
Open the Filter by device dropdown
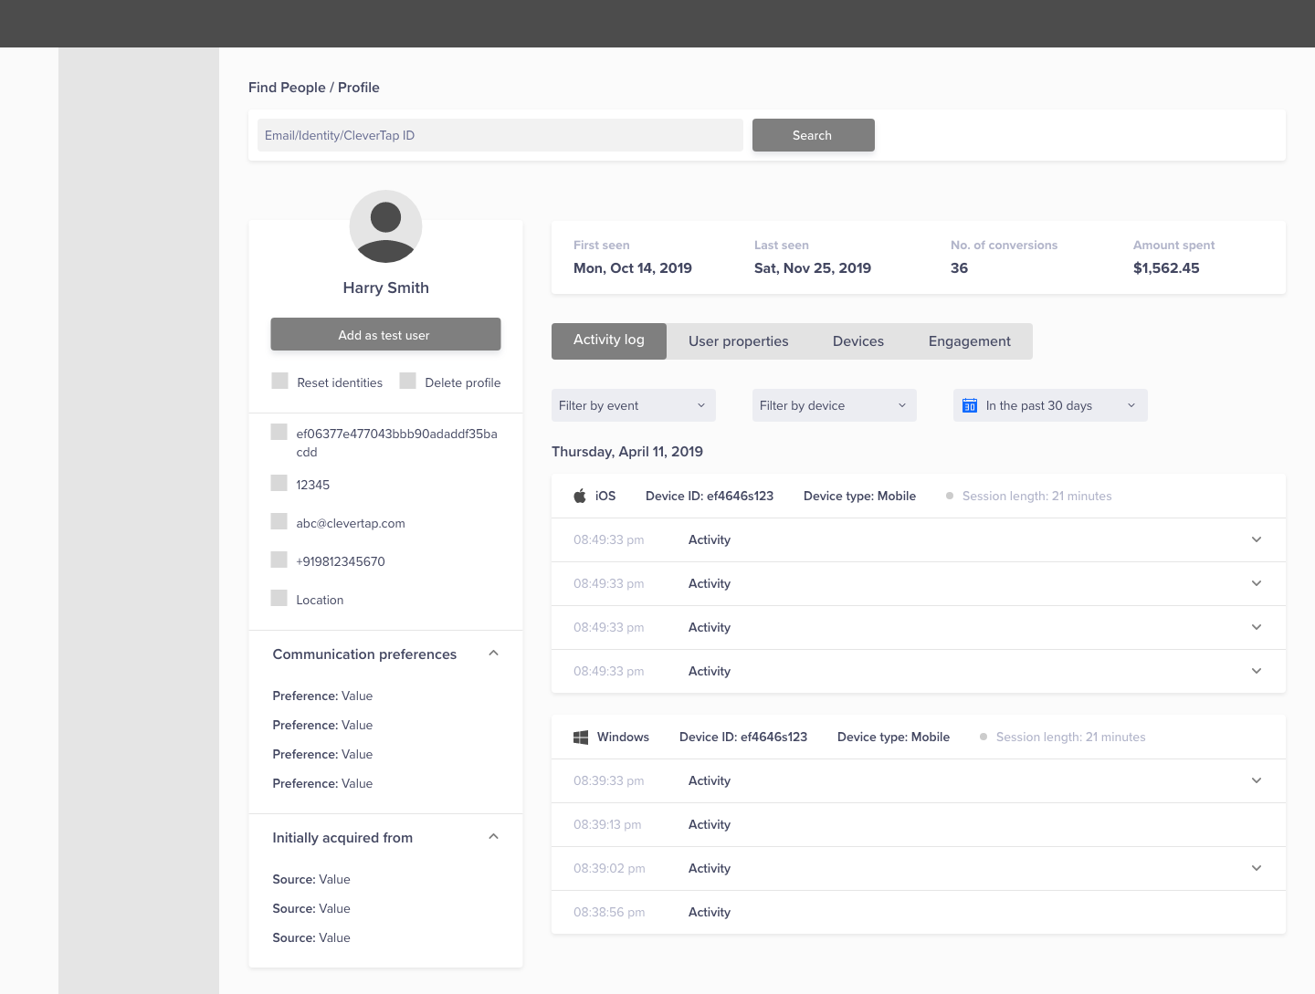coord(834,405)
